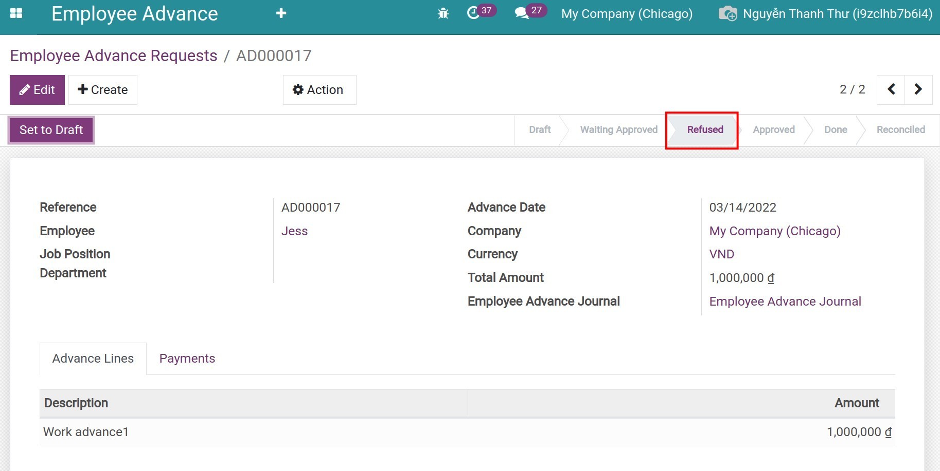Image resolution: width=940 pixels, height=471 pixels.
Task: Open the employee Jess link
Action: pos(294,231)
